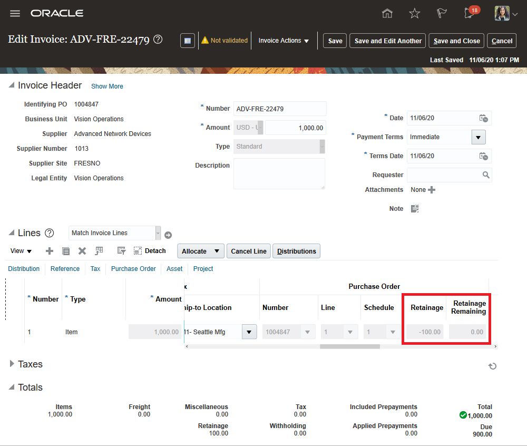The image size is (527, 446).
Task: Add an attachment with the plus icon
Action: [x=432, y=190]
